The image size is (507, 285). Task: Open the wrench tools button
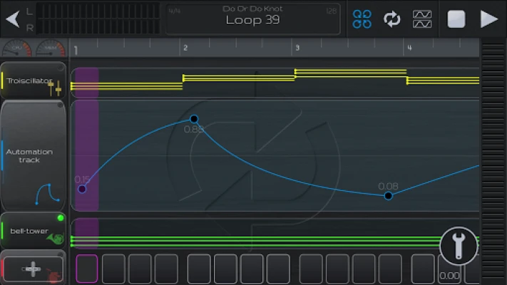(459, 246)
